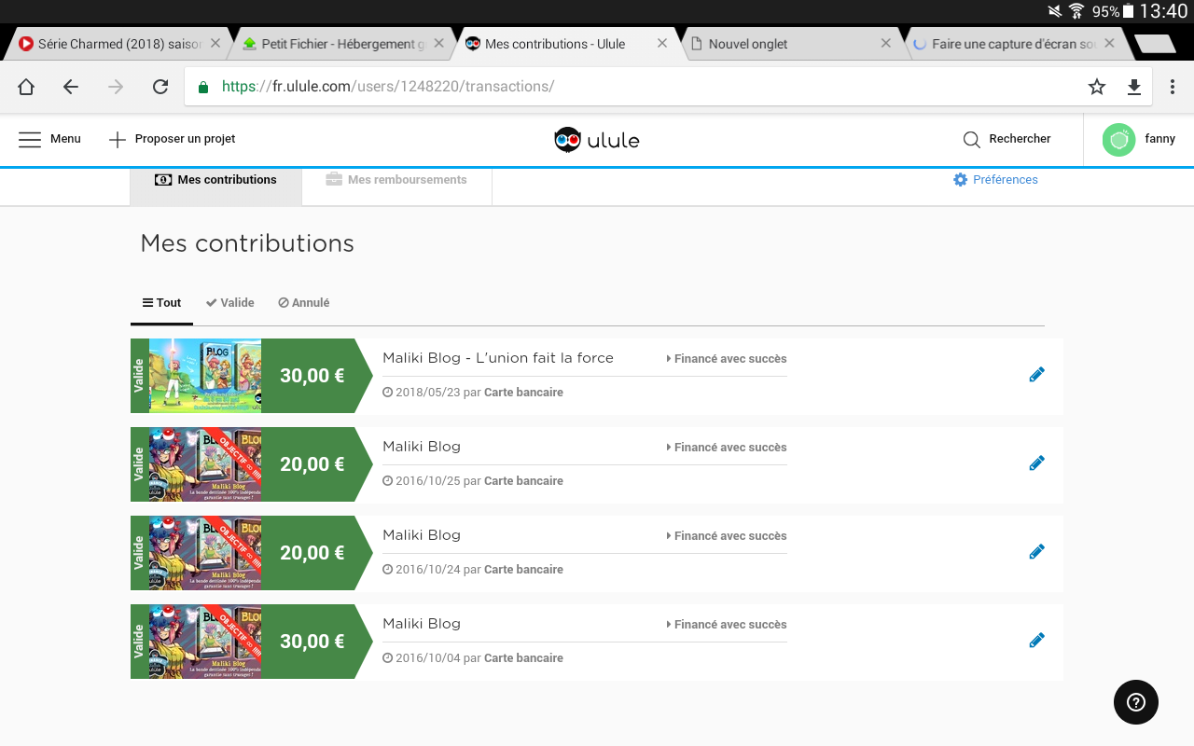The height and width of the screenshot is (746, 1194).
Task: Click the URL address bar
Action: [634, 87]
